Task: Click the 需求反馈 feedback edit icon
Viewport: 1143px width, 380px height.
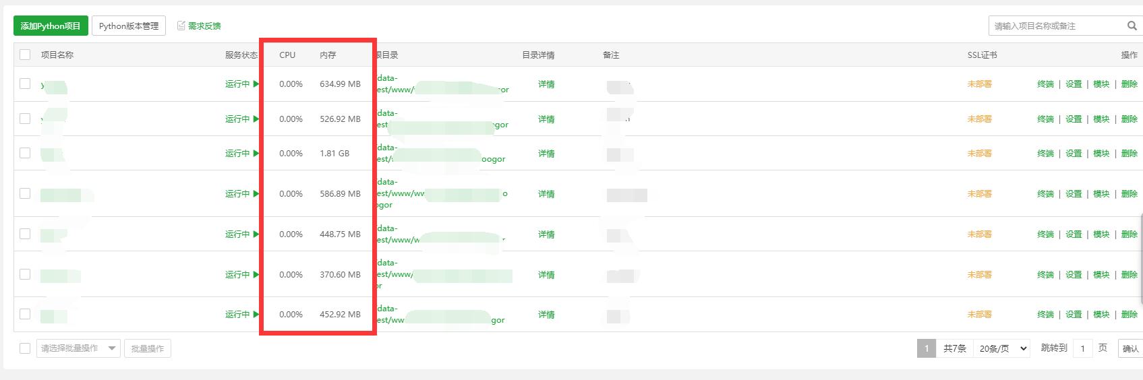Action: pyautogui.click(x=181, y=26)
